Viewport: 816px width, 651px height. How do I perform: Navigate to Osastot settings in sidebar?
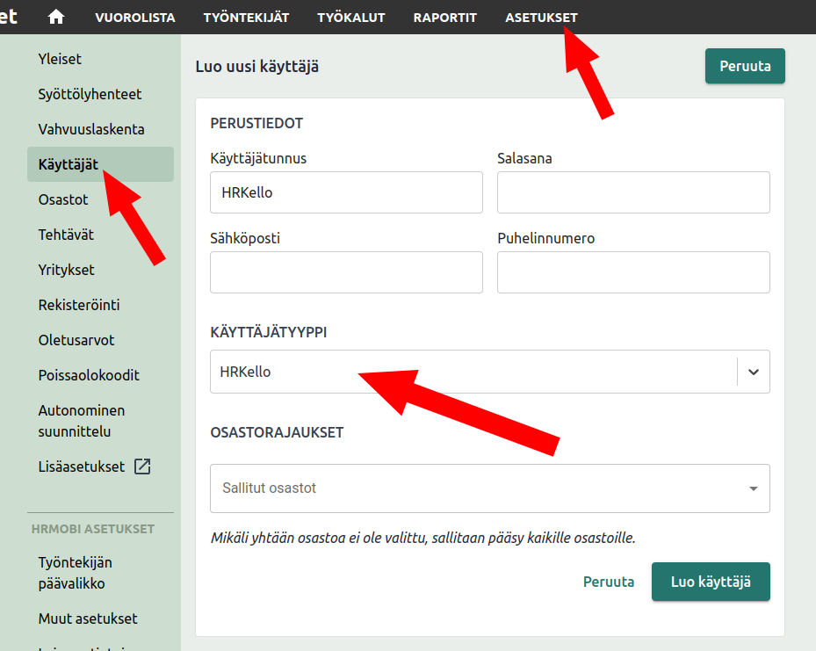click(x=63, y=199)
